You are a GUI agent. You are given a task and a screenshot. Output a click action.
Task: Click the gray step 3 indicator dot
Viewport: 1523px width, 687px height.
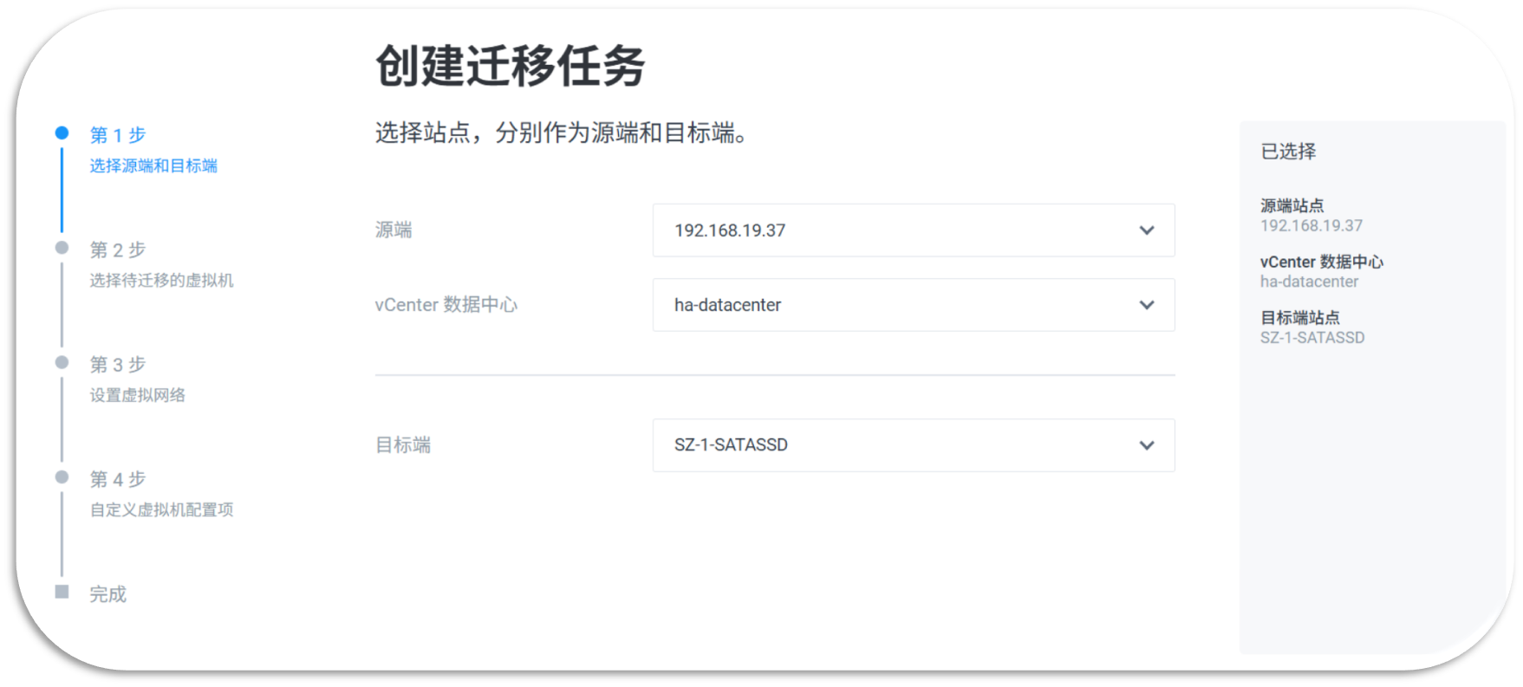(x=62, y=362)
